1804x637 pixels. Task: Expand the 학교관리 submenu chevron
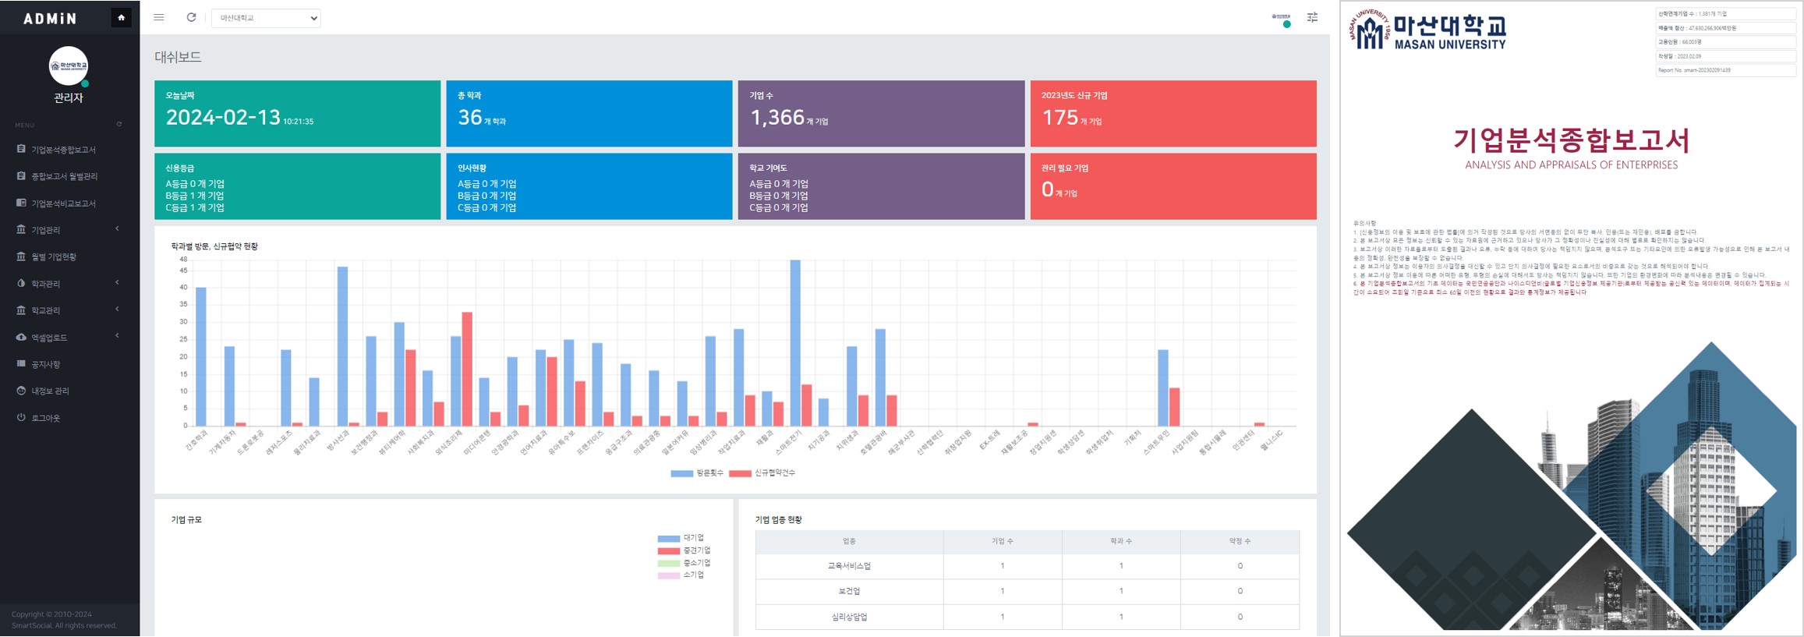pyautogui.click(x=118, y=309)
